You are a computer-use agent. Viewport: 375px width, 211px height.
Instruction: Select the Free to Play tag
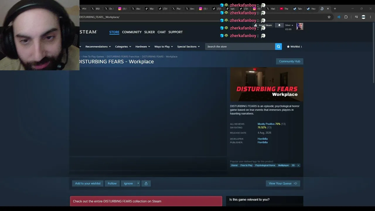246,165
